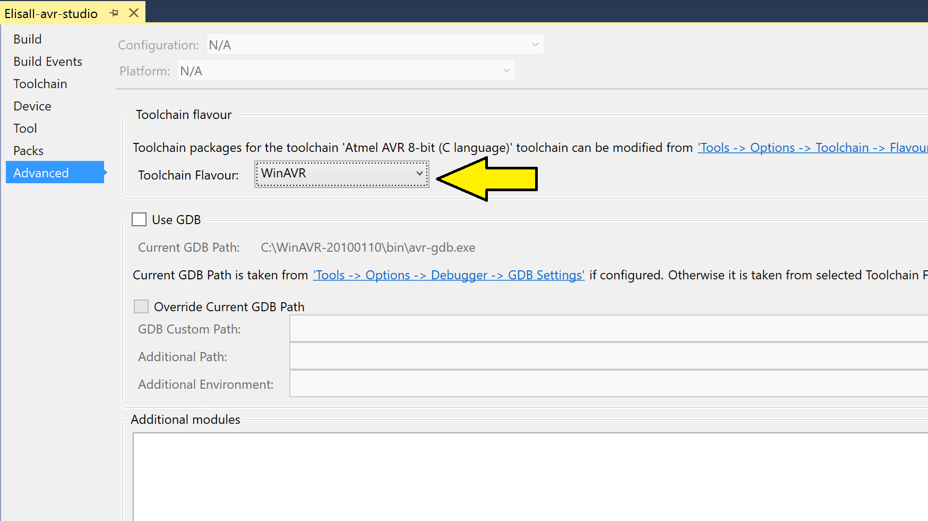Select the Advanced page in sidebar
Image resolution: width=928 pixels, height=521 pixels.
[41, 173]
